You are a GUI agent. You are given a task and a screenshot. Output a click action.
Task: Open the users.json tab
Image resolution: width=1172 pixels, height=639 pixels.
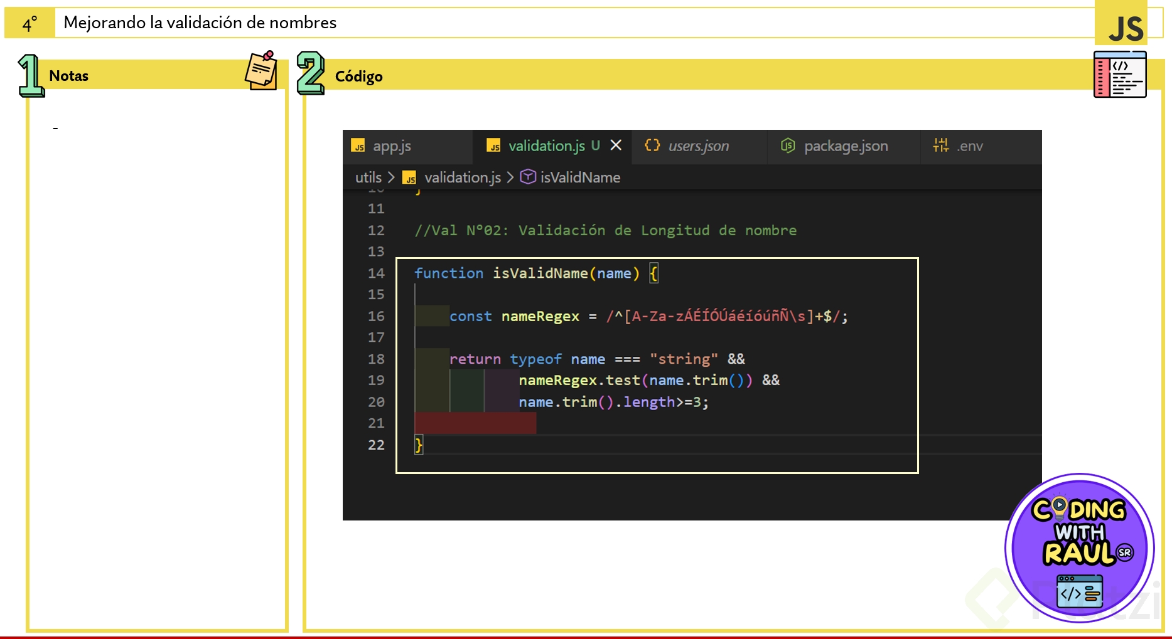[x=698, y=146]
